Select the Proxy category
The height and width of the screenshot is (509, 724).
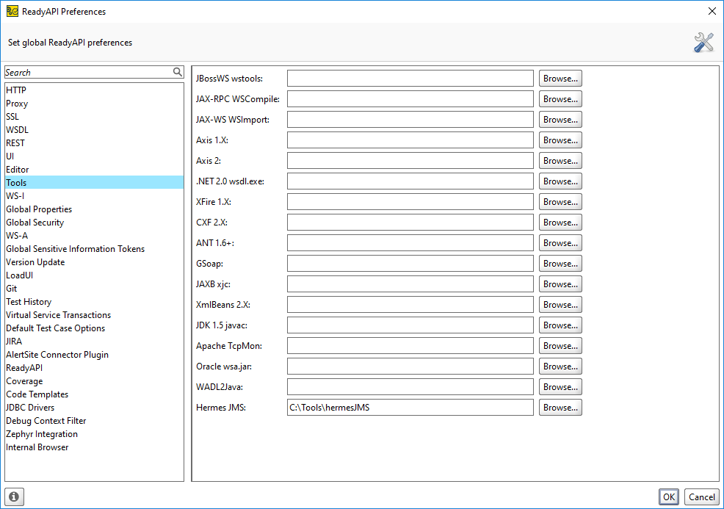pos(94,104)
